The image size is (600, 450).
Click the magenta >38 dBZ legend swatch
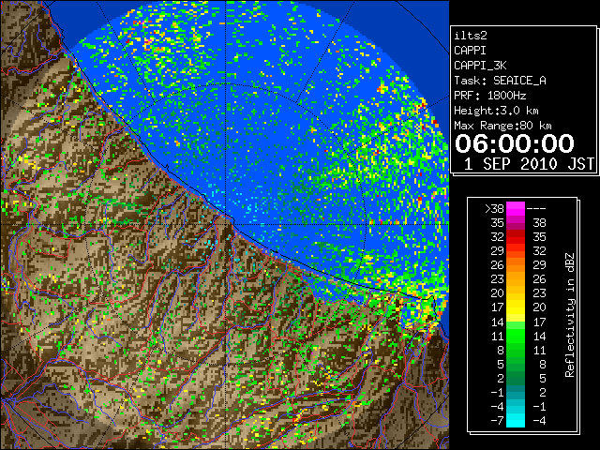pyautogui.click(x=516, y=208)
